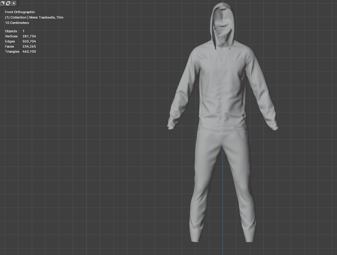The width and height of the screenshot is (337, 255).
Task: Click the 'Front Orthographic' view label
Action: [20, 12]
